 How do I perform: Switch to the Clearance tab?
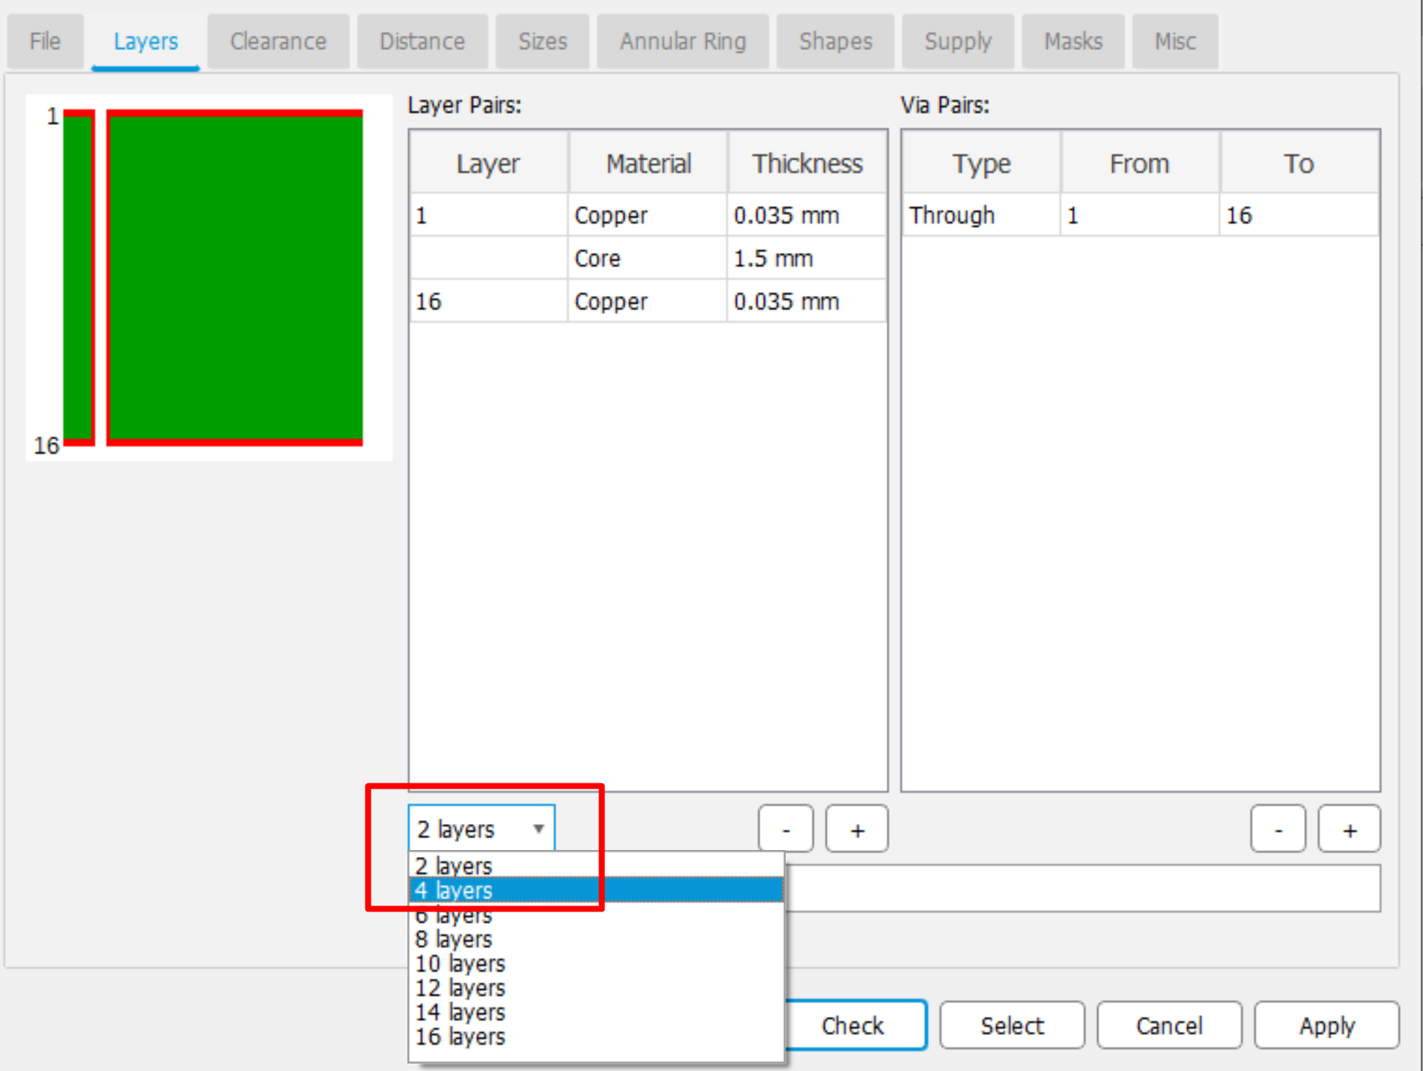pyautogui.click(x=278, y=41)
